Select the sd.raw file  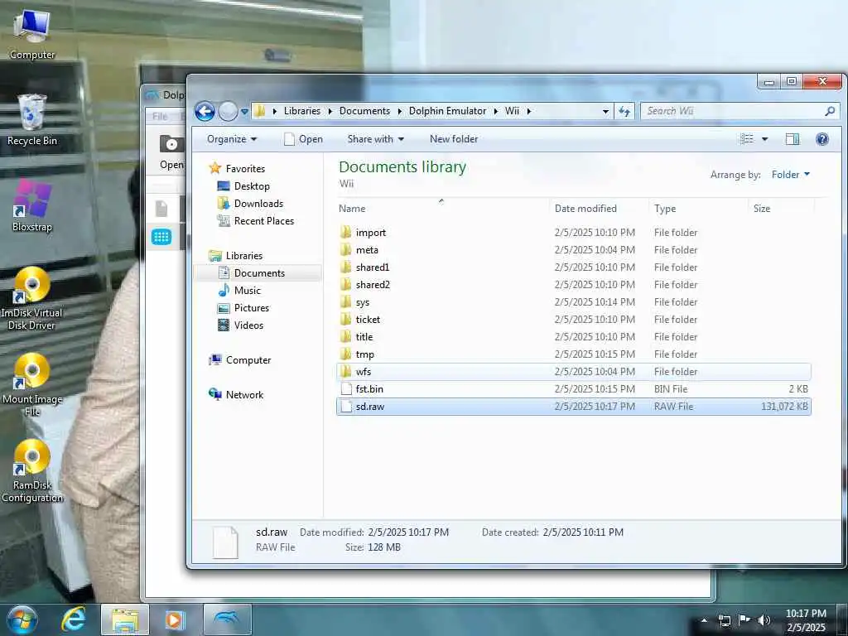(573, 406)
